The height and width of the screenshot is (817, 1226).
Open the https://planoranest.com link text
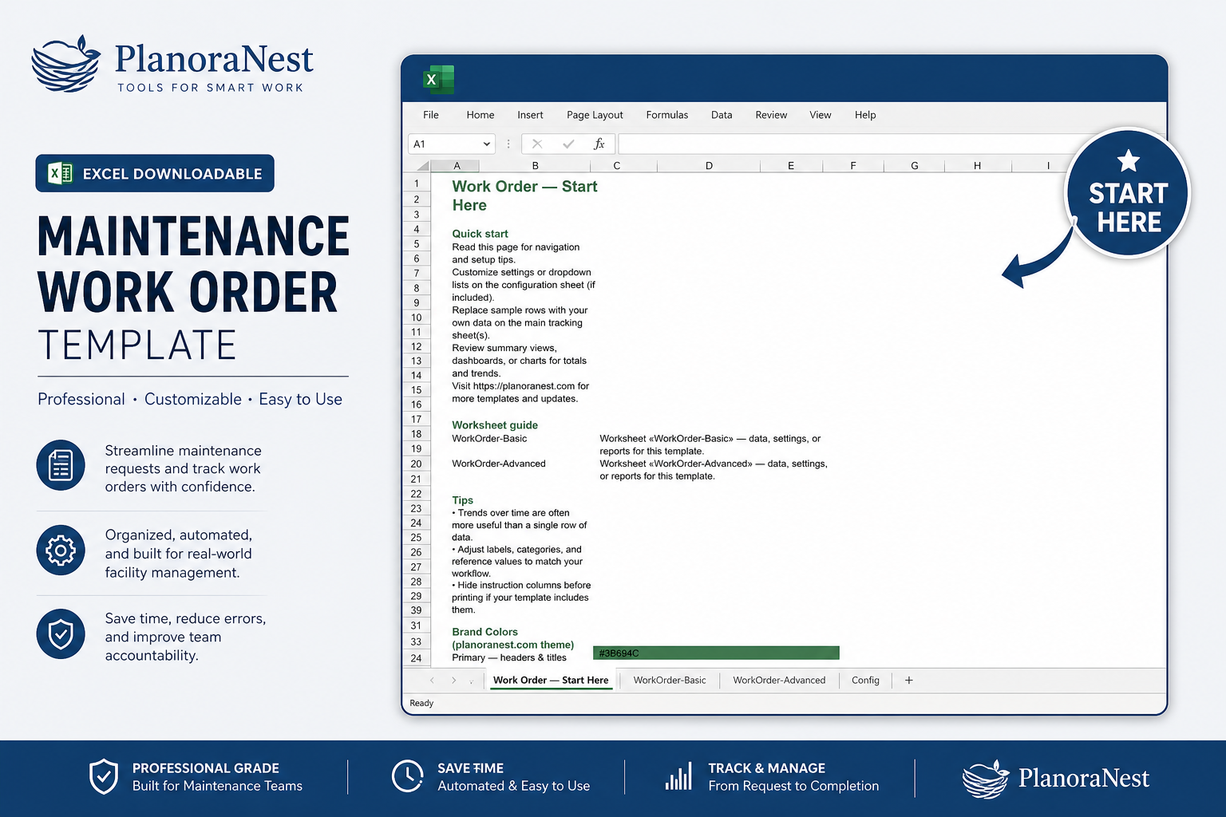[524, 386]
